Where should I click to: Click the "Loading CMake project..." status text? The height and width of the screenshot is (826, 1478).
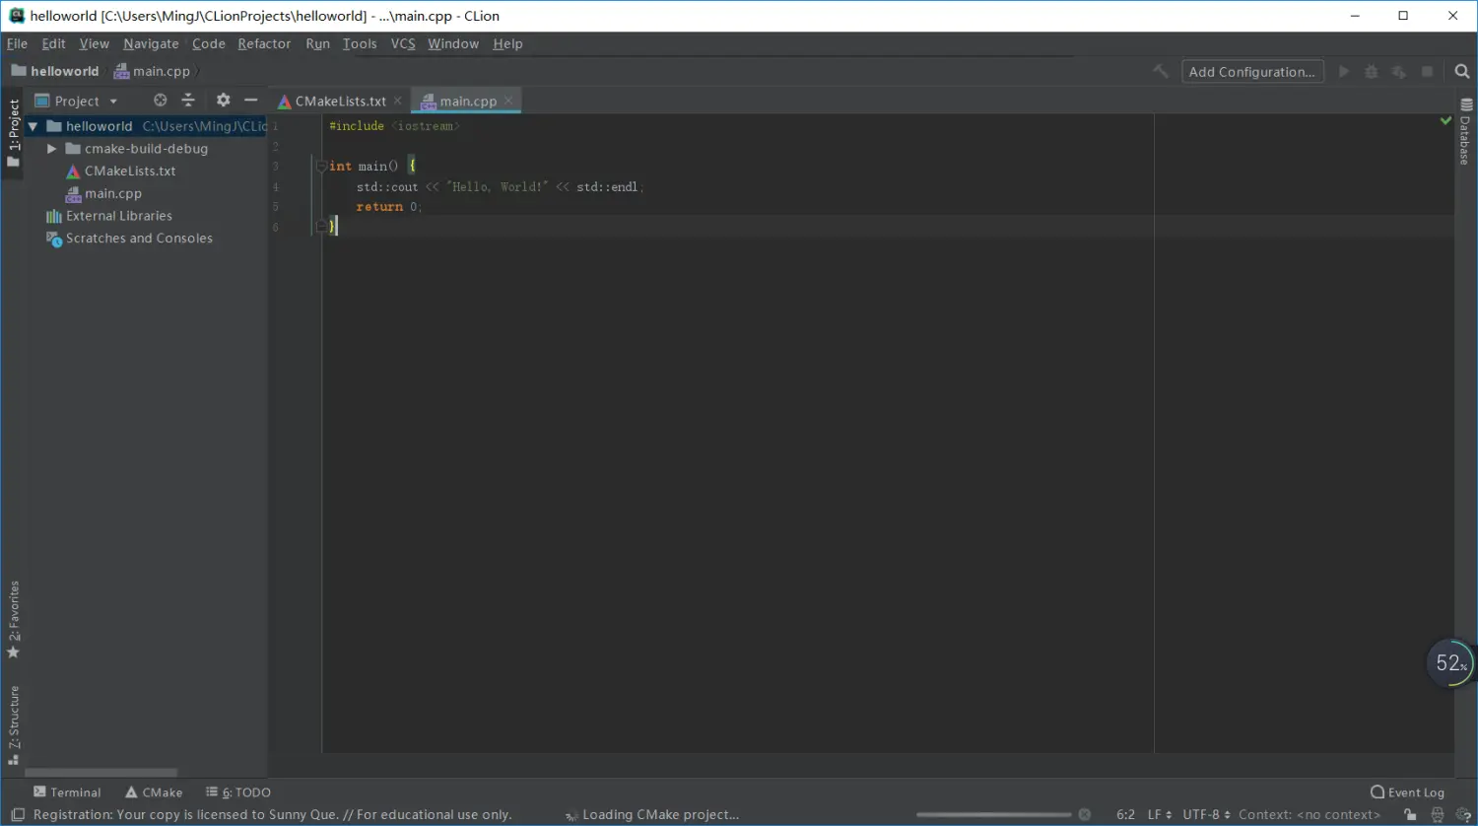pos(660,814)
